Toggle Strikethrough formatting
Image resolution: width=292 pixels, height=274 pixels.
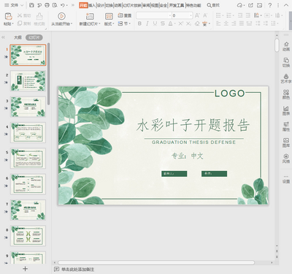pyautogui.click(x=163, y=23)
